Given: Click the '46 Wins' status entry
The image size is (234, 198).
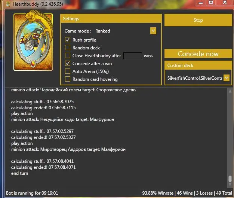Looking at the screenshot, I should point(185,193).
